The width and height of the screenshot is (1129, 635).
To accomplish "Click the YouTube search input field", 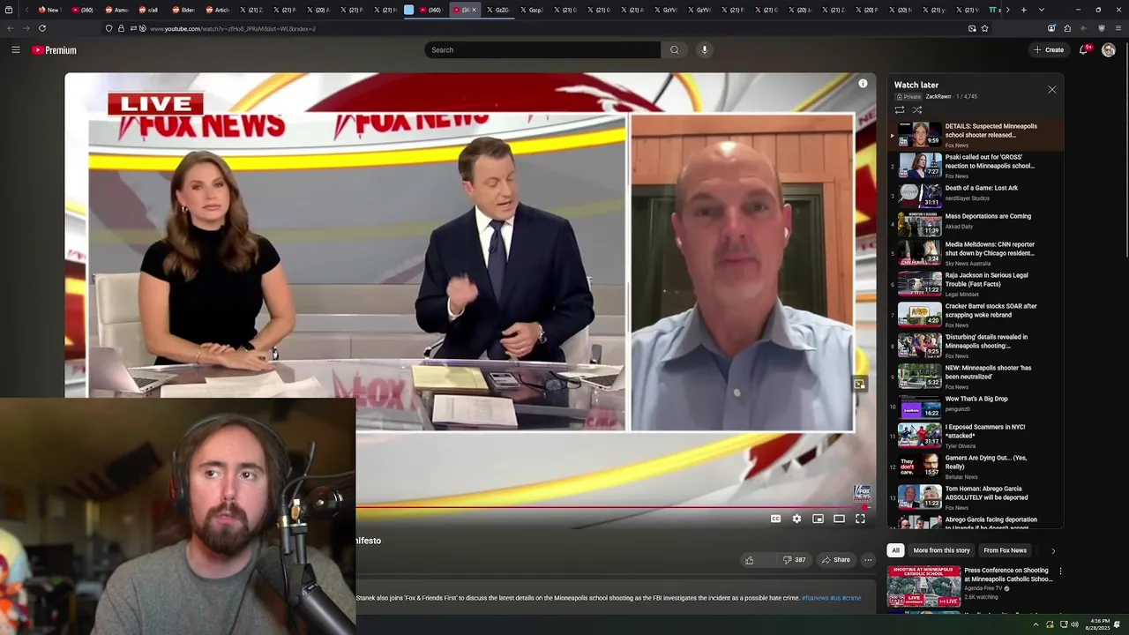I will (542, 50).
